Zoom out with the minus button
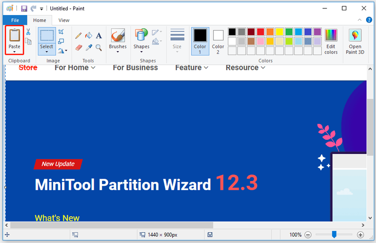Viewport: 376px width, 243px height. click(308, 235)
